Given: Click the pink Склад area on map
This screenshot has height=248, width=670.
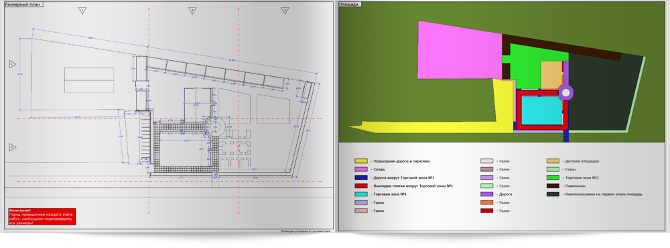Looking at the screenshot, I should pos(460,51).
